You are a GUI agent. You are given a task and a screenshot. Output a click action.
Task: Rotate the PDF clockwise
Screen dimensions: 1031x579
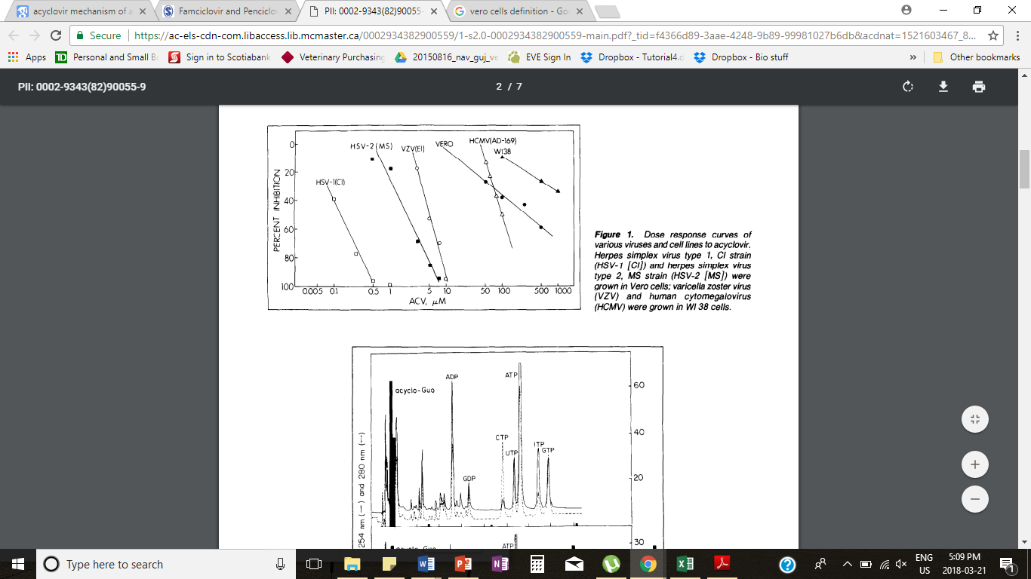coord(908,87)
